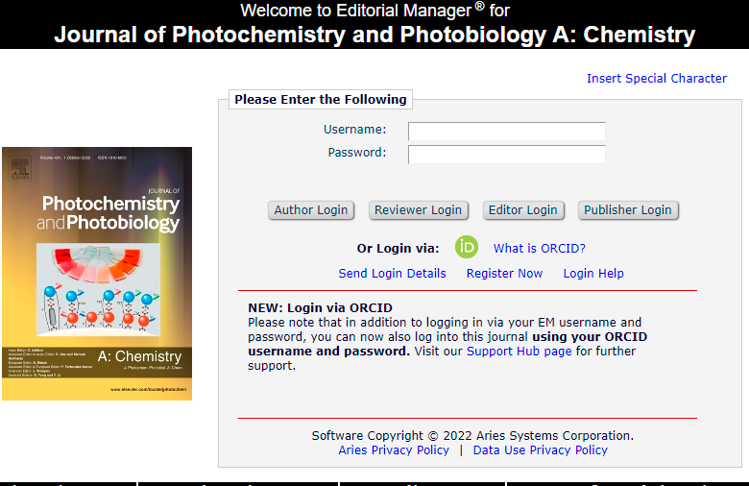Open Login Help
The width and height of the screenshot is (749, 486).
click(593, 273)
